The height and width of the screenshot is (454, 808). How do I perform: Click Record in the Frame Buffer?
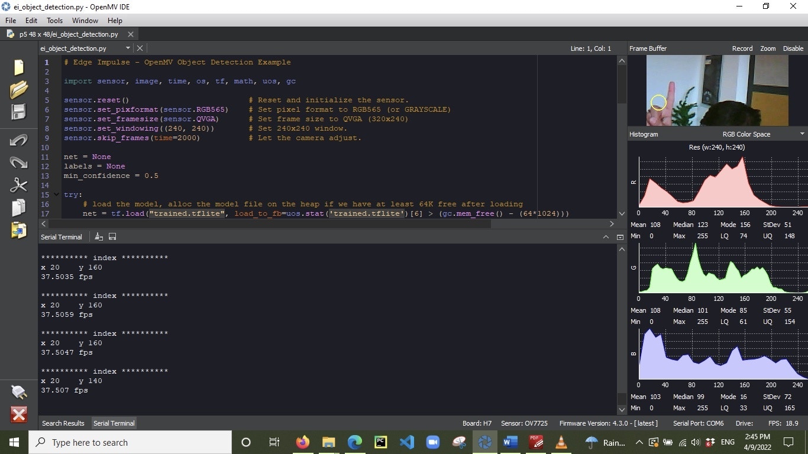(x=742, y=48)
